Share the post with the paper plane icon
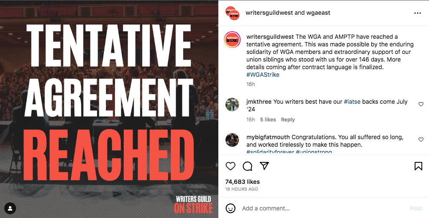The height and width of the screenshot is (218, 429). point(264,166)
